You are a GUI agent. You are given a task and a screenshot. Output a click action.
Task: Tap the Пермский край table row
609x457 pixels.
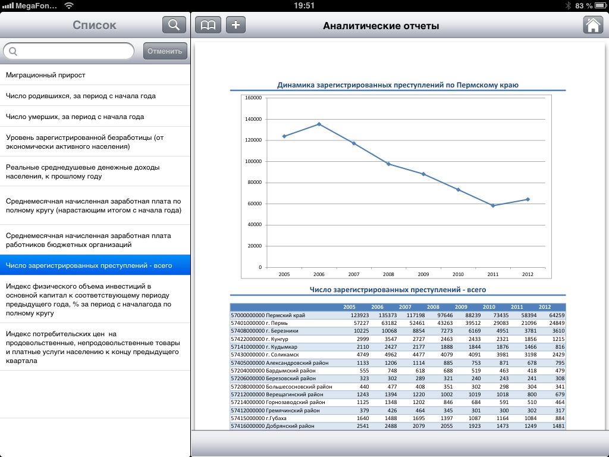(397, 315)
